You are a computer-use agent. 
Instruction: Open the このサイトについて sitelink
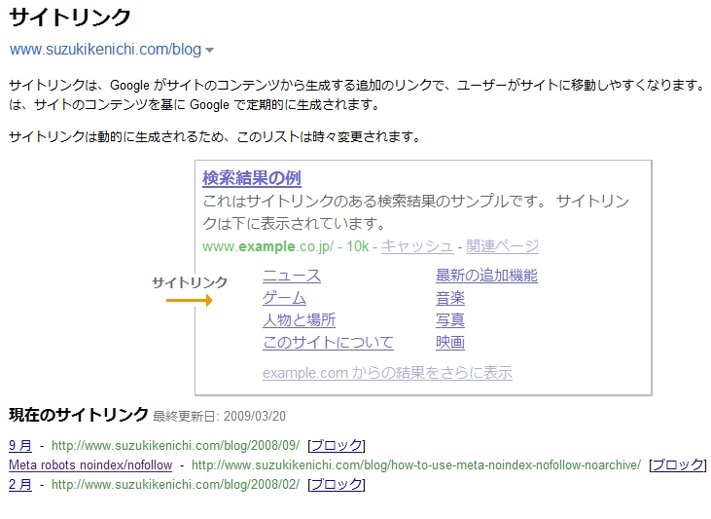coord(328,343)
